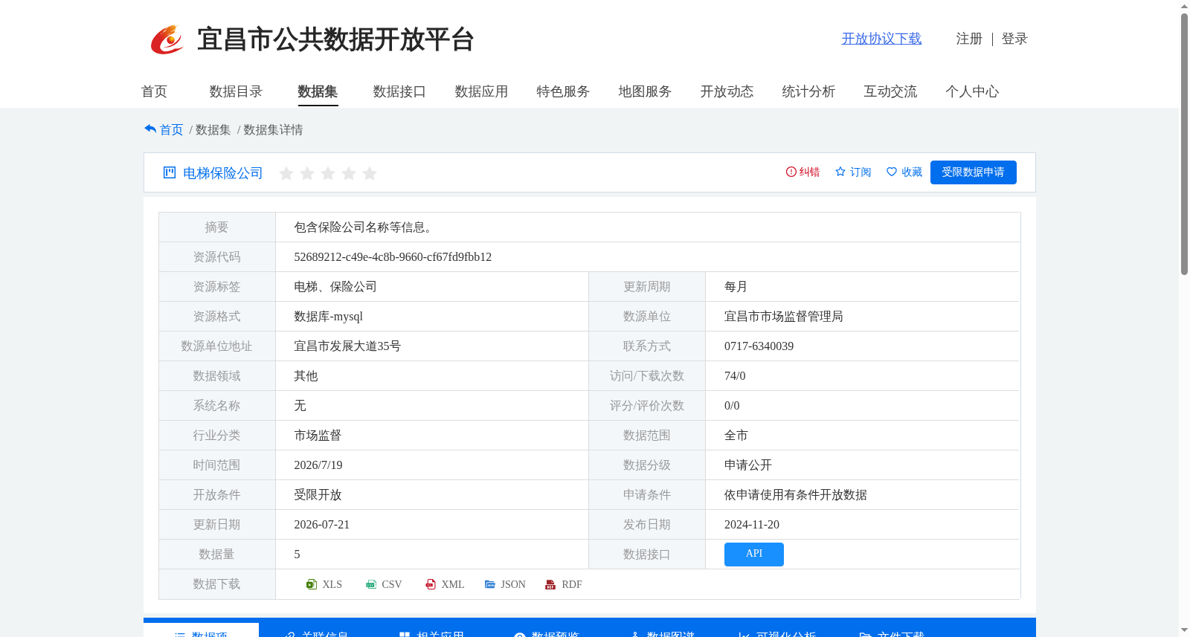The image size is (1190, 637).
Task: Switch to the 相关应用 tab
Action: point(432,632)
